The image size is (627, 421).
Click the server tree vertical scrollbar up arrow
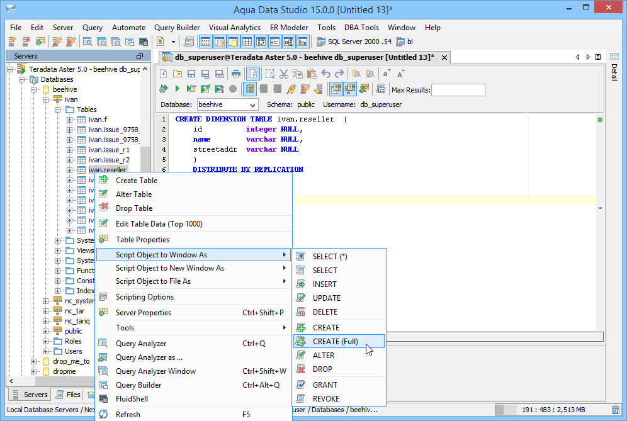coord(145,69)
